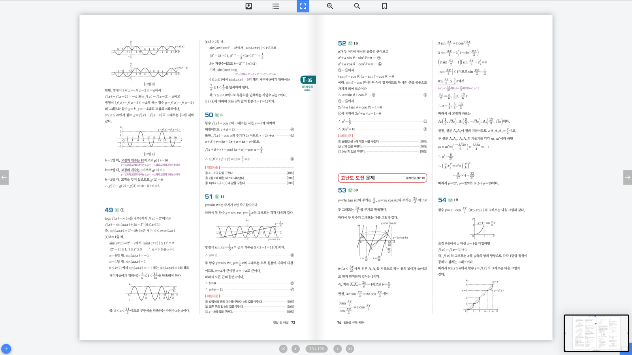The width and height of the screenshot is (632, 355).
Task: Click problem number 49 heading
Action: pos(109,210)
